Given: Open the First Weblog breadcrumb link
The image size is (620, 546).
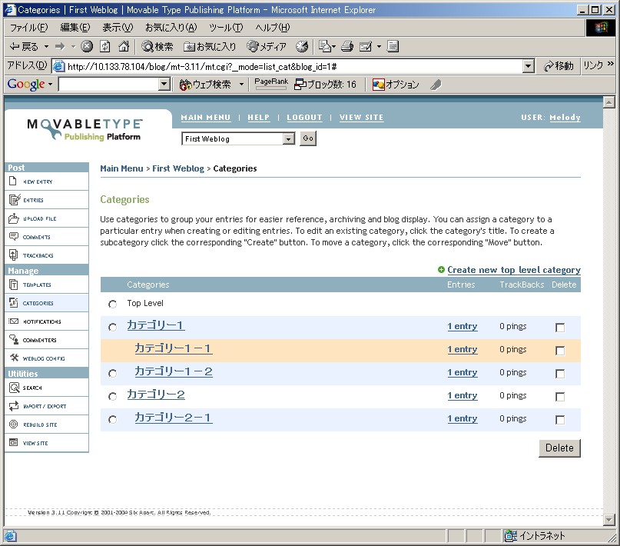Looking at the screenshot, I should pyautogui.click(x=178, y=168).
